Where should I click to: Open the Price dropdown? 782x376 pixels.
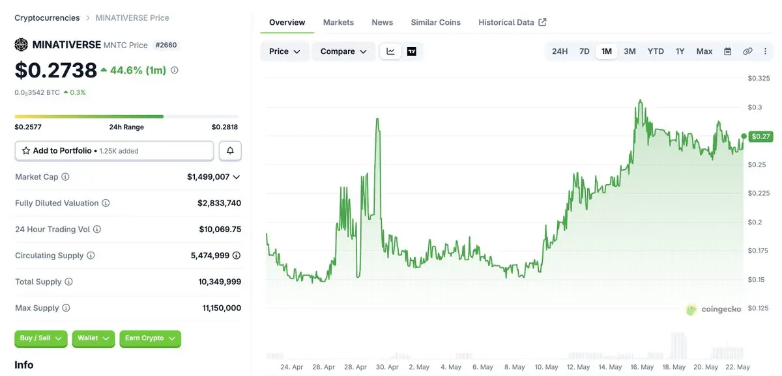point(285,51)
